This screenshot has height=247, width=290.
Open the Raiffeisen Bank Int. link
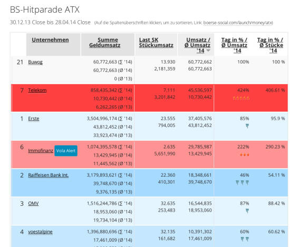click(x=49, y=175)
